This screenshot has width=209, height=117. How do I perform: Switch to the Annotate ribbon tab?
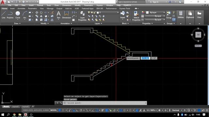point(21,8)
